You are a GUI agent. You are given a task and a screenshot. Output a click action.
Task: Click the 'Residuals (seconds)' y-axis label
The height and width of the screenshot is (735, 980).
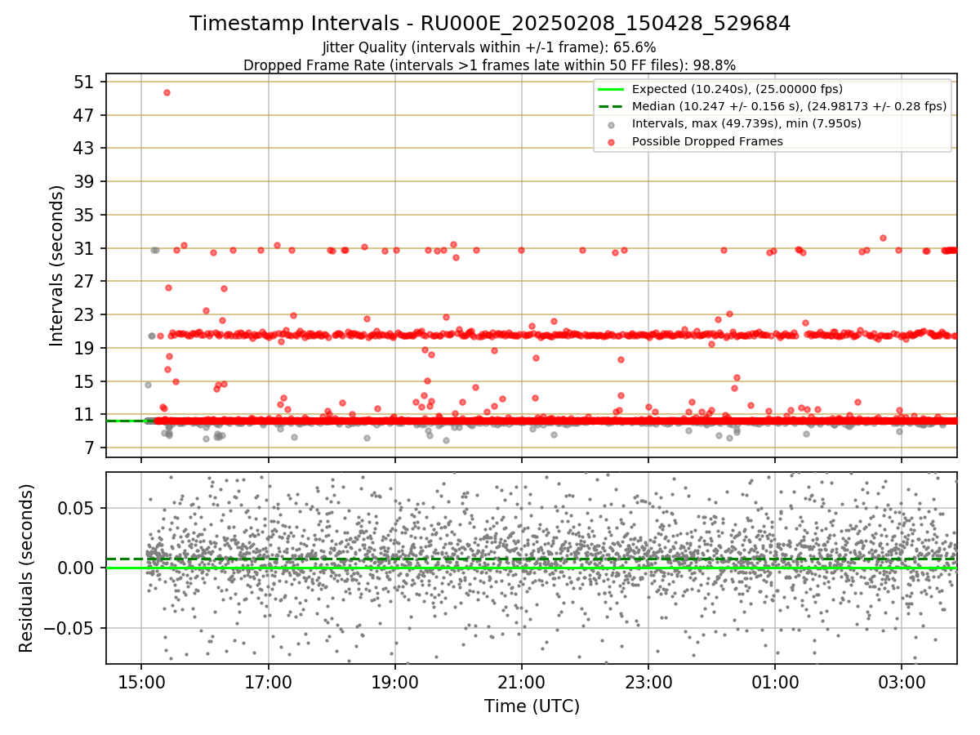[x=26, y=568]
